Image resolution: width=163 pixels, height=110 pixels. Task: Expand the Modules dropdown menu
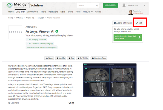click(x=88, y=12)
